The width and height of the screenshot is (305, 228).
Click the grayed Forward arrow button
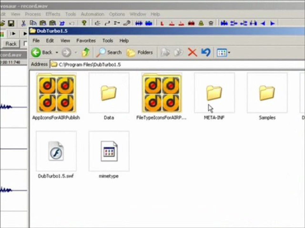point(66,52)
